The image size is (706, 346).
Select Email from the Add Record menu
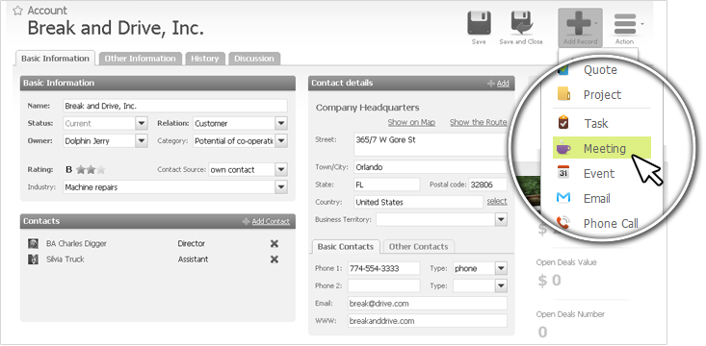(x=597, y=199)
